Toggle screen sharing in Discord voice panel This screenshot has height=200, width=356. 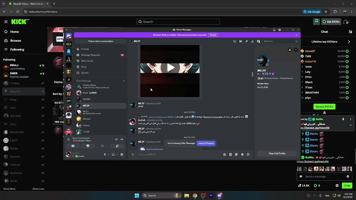coord(88,146)
